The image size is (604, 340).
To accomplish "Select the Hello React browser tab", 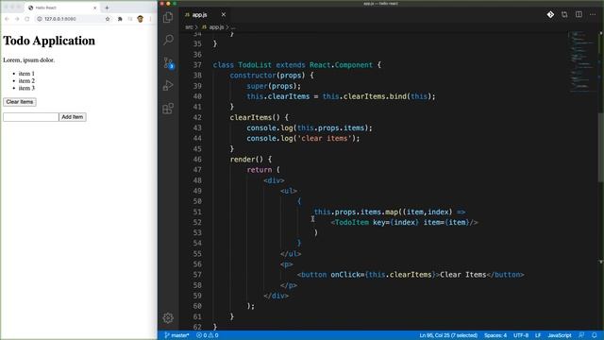I will pyautogui.click(x=62, y=8).
